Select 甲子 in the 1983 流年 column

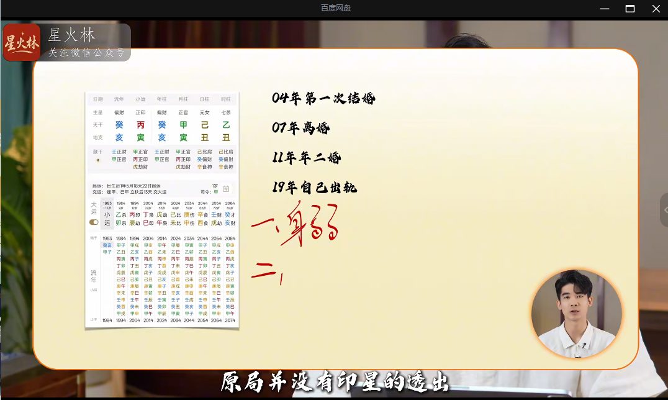point(107,252)
